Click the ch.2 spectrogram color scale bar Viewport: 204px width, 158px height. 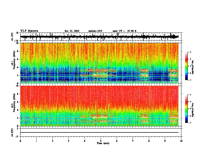186,109
